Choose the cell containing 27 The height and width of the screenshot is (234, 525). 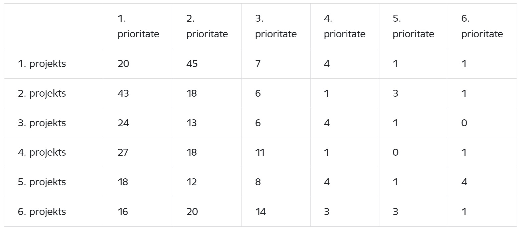point(138,152)
